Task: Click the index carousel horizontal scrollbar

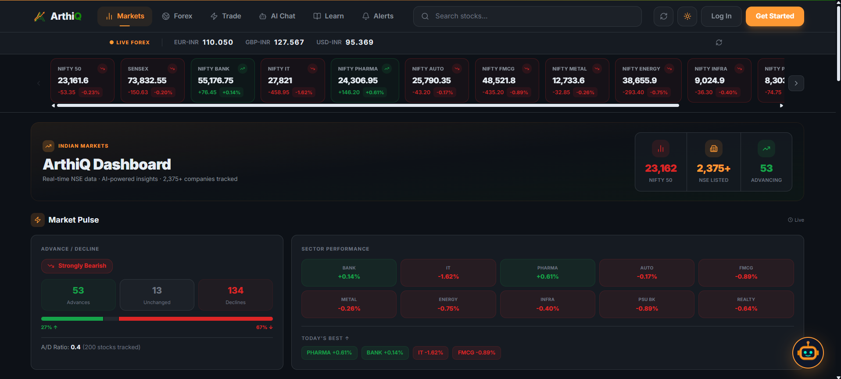Action: [368, 106]
